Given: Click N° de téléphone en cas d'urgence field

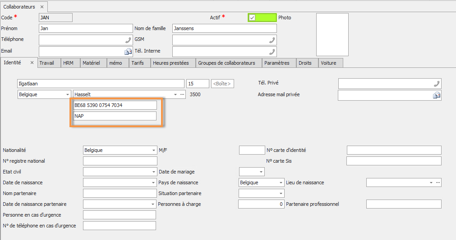Looking at the screenshot, I should 120,226.
